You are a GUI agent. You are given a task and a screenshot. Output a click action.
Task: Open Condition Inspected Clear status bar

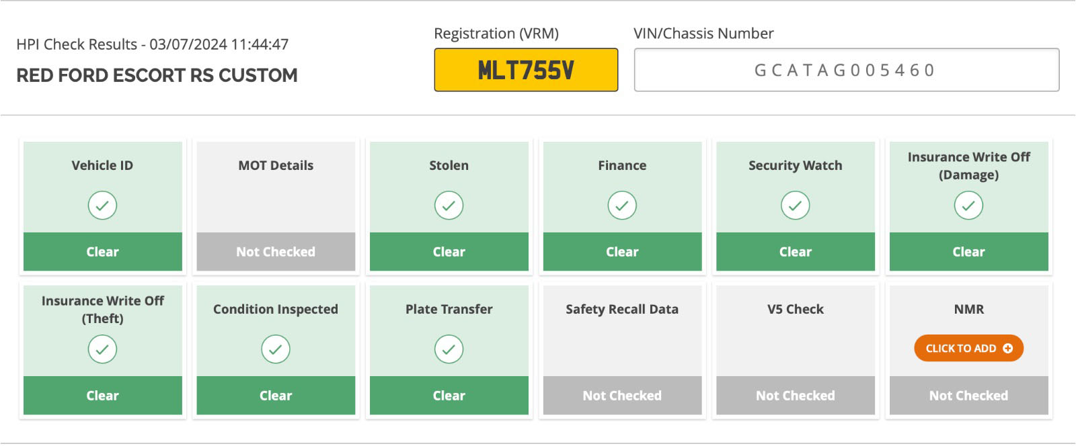[276, 396]
